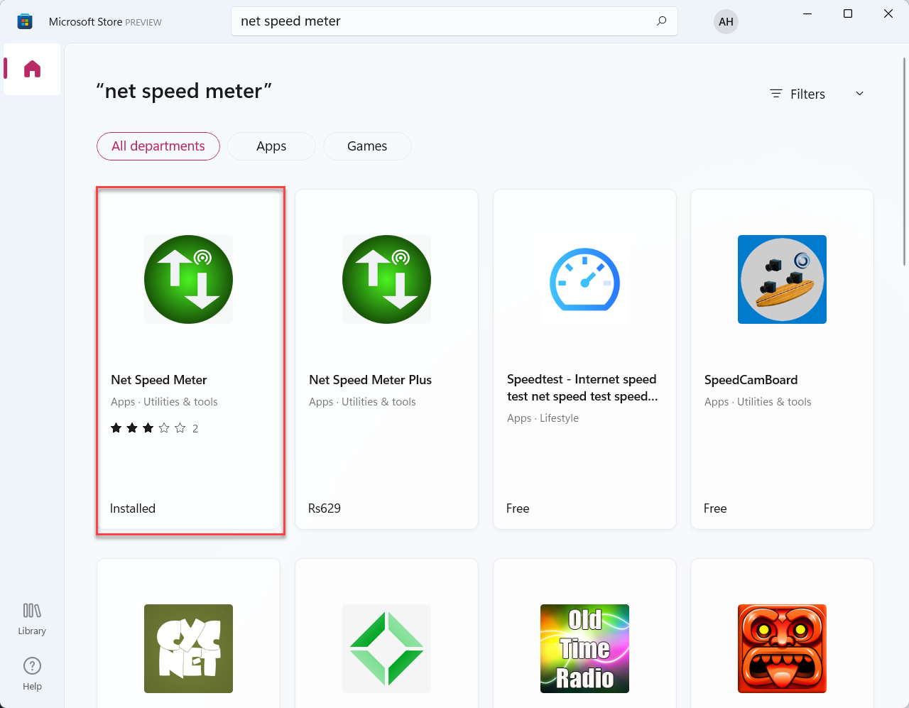Open the Old Time Radio app
The image size is (909, 708).
[x=584, y=648]
